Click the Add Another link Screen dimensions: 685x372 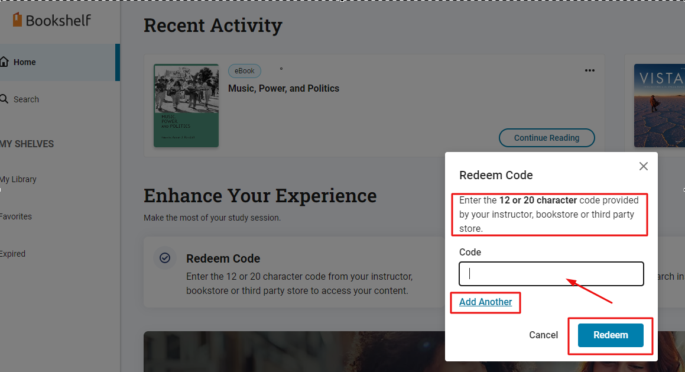485,302
